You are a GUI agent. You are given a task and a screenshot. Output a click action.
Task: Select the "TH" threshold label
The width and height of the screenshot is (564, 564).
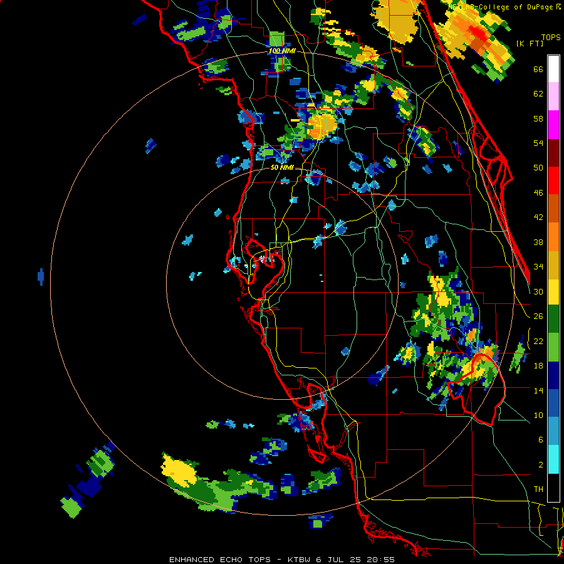pos(538,489)
